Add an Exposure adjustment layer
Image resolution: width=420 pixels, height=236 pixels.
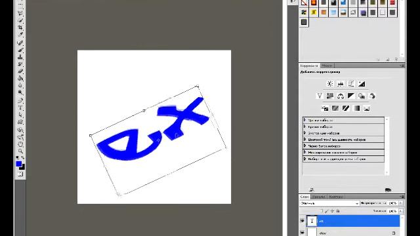362,84
